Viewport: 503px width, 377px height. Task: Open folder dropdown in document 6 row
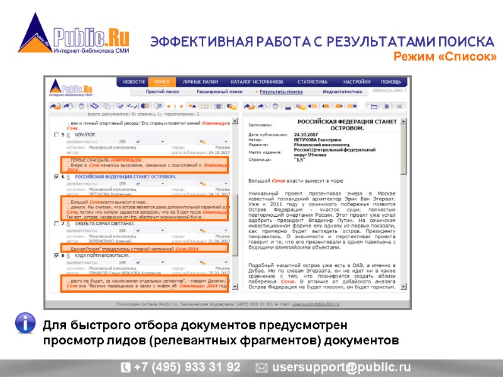(213, 183)
